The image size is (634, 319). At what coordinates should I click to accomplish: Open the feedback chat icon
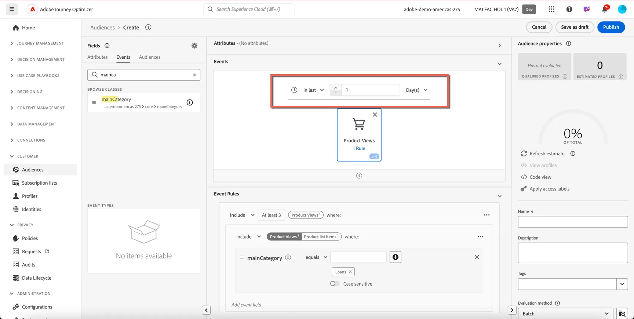tap(587, 9)
